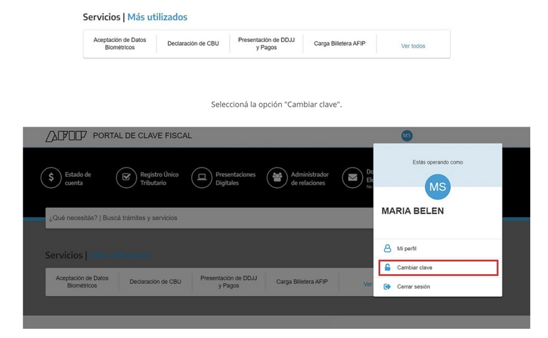
Task: Click the Cerrar sesión exit icon
Action: point(387,287)
